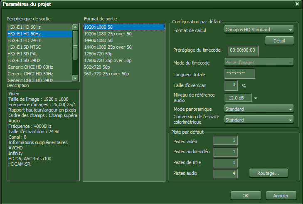Click device list scrollbar thumb

(x=75, y=45)
